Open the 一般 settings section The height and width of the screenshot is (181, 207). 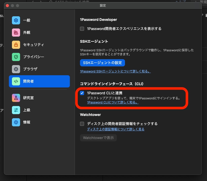(x=39, y=20)
